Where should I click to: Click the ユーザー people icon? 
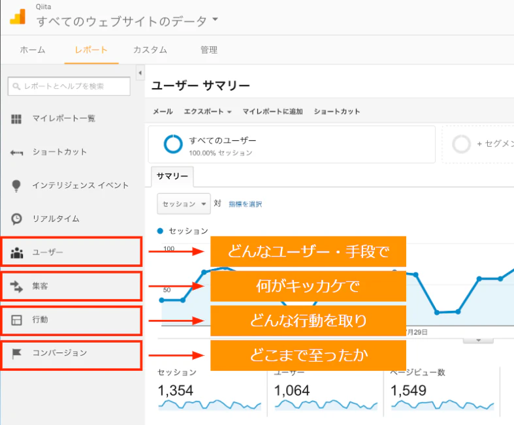pos(17,253)
